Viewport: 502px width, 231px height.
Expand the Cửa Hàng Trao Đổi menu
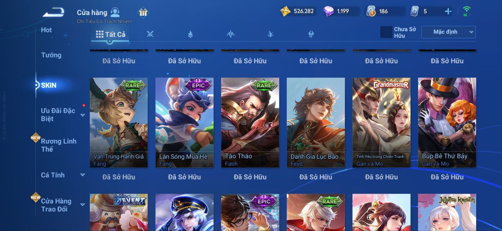83,204
